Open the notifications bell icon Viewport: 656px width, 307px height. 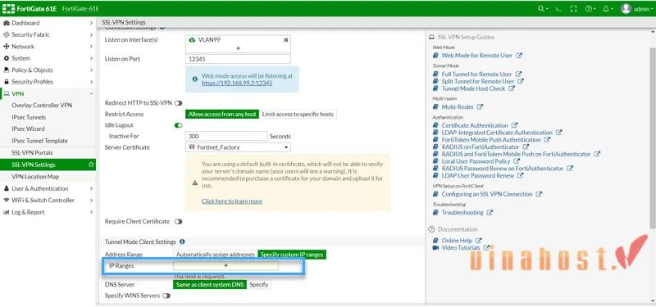[x=608, y=9]
